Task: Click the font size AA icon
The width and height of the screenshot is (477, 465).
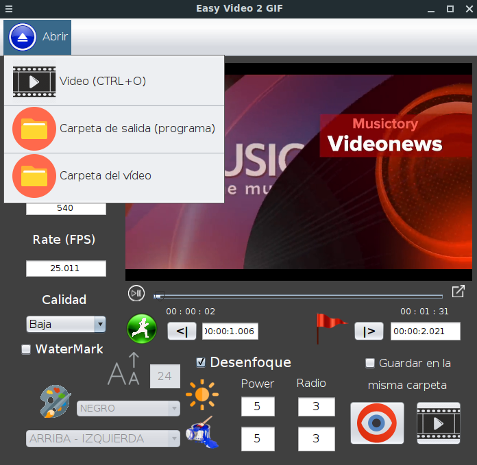Action: point(125,370)
